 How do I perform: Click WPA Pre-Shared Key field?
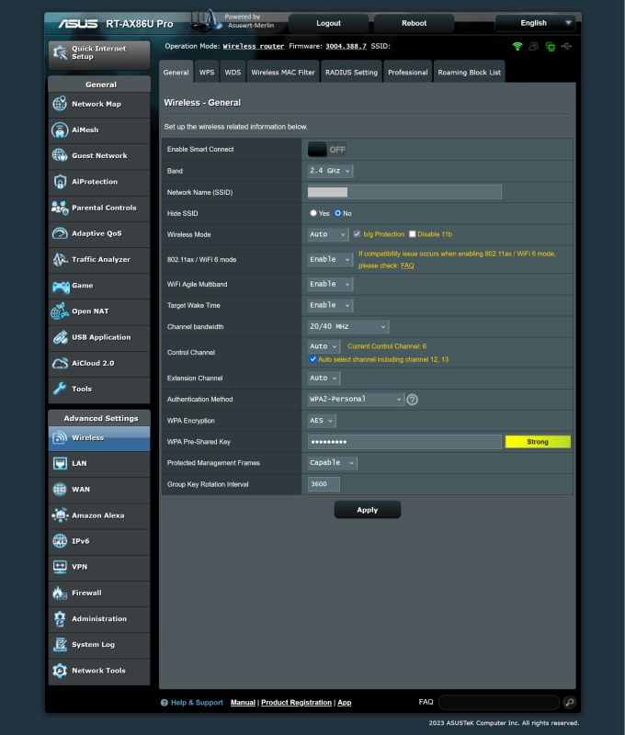(404, 442)
